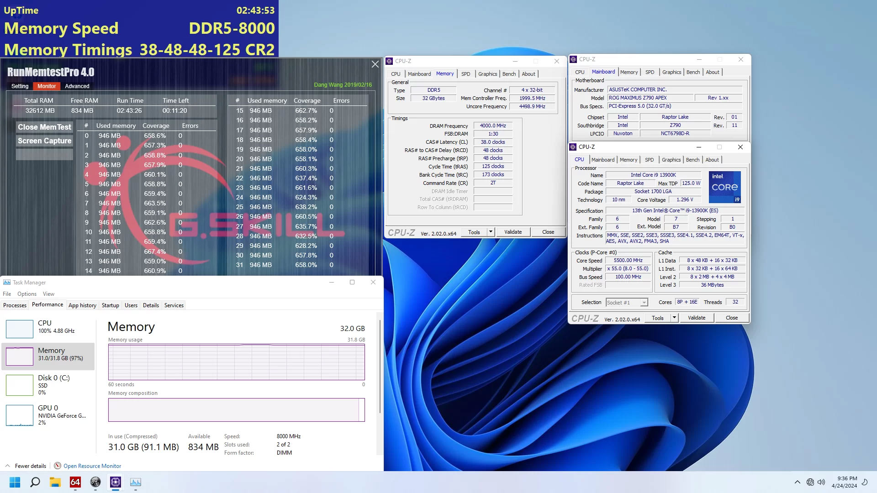
Task: Click the Performance tab in Task Manager
Action: [x=47, y=304]
